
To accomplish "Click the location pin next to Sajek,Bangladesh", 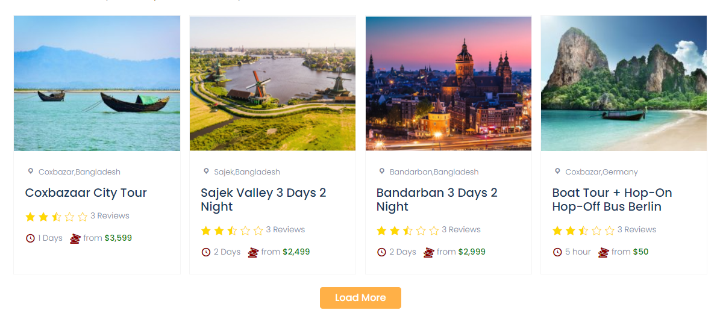I will pyautogui.click(x=206, y=172).
